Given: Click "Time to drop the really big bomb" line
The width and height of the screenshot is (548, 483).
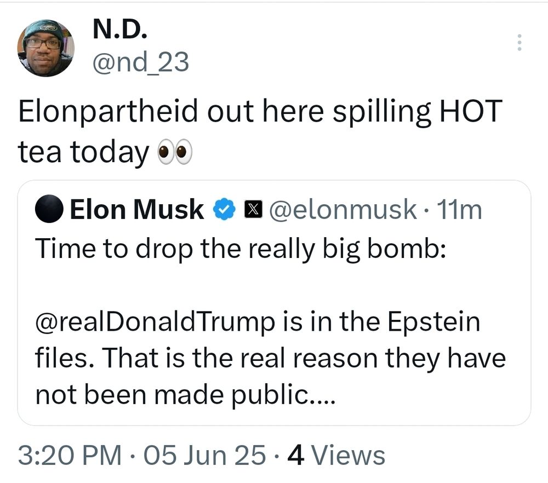Looking at the screenshot, I should (x=241, y=249).
